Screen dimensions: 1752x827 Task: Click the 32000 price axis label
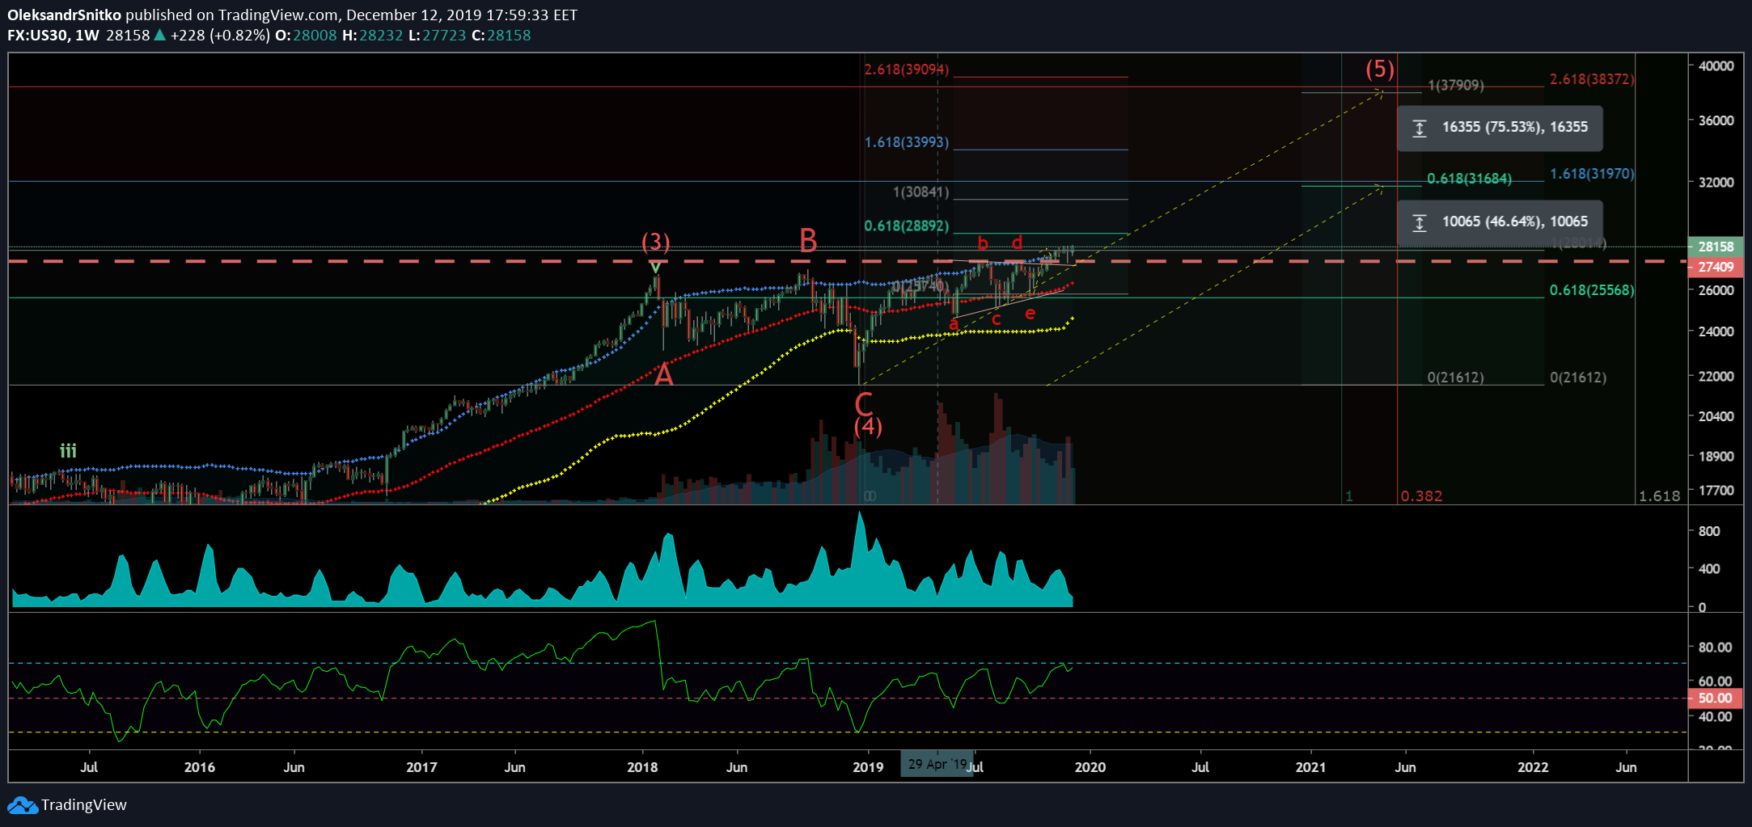(1716, 183)
